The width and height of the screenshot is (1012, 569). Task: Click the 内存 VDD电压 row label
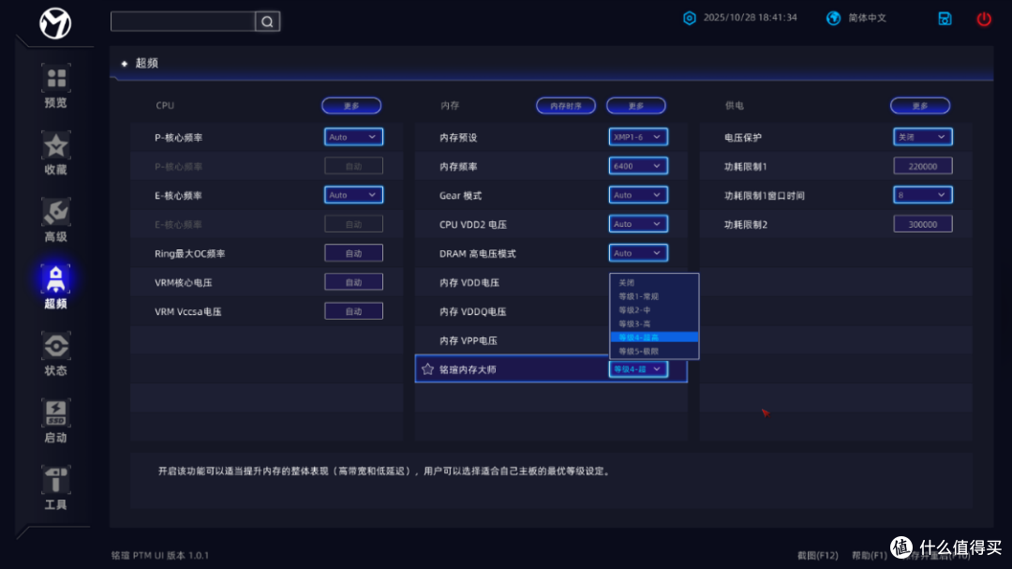pyautogui.click(x=469, y=283)
